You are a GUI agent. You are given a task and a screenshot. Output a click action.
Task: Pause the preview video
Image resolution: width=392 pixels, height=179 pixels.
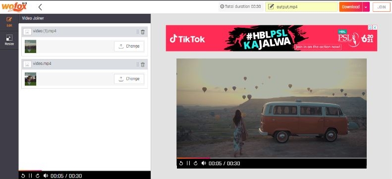188,163
